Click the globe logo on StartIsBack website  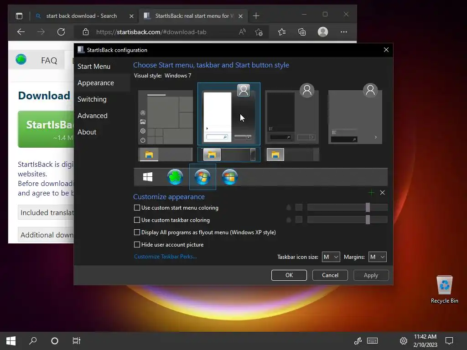tap(21, 60)
